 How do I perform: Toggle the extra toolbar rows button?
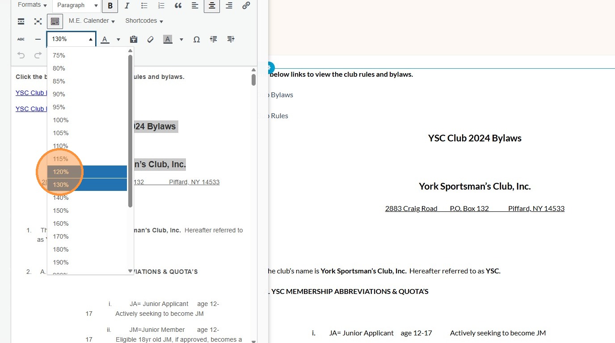coord(55,21)
